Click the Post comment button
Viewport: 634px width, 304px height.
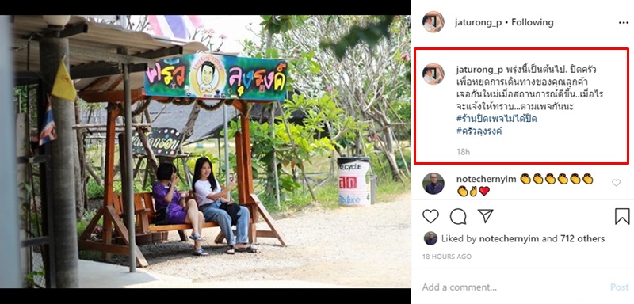(x=620, y=287)
